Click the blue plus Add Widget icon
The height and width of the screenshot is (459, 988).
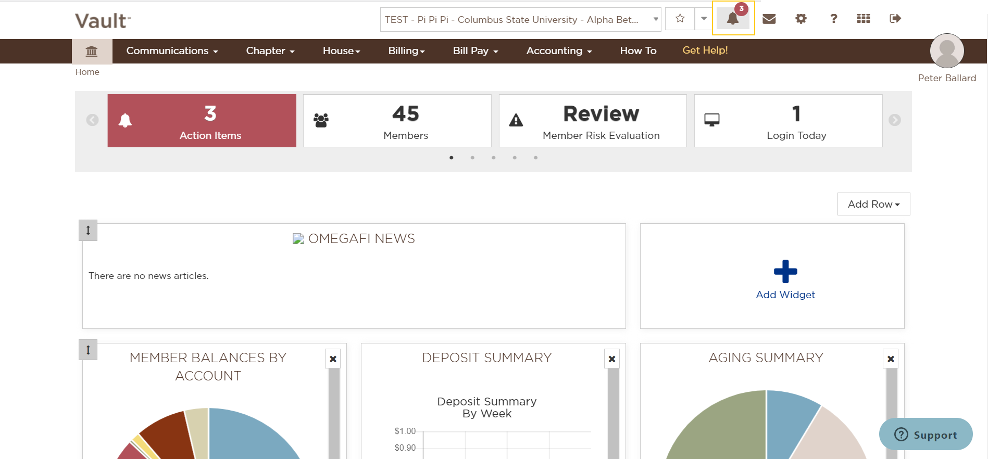pyautogui.click(x=785, y=271)
